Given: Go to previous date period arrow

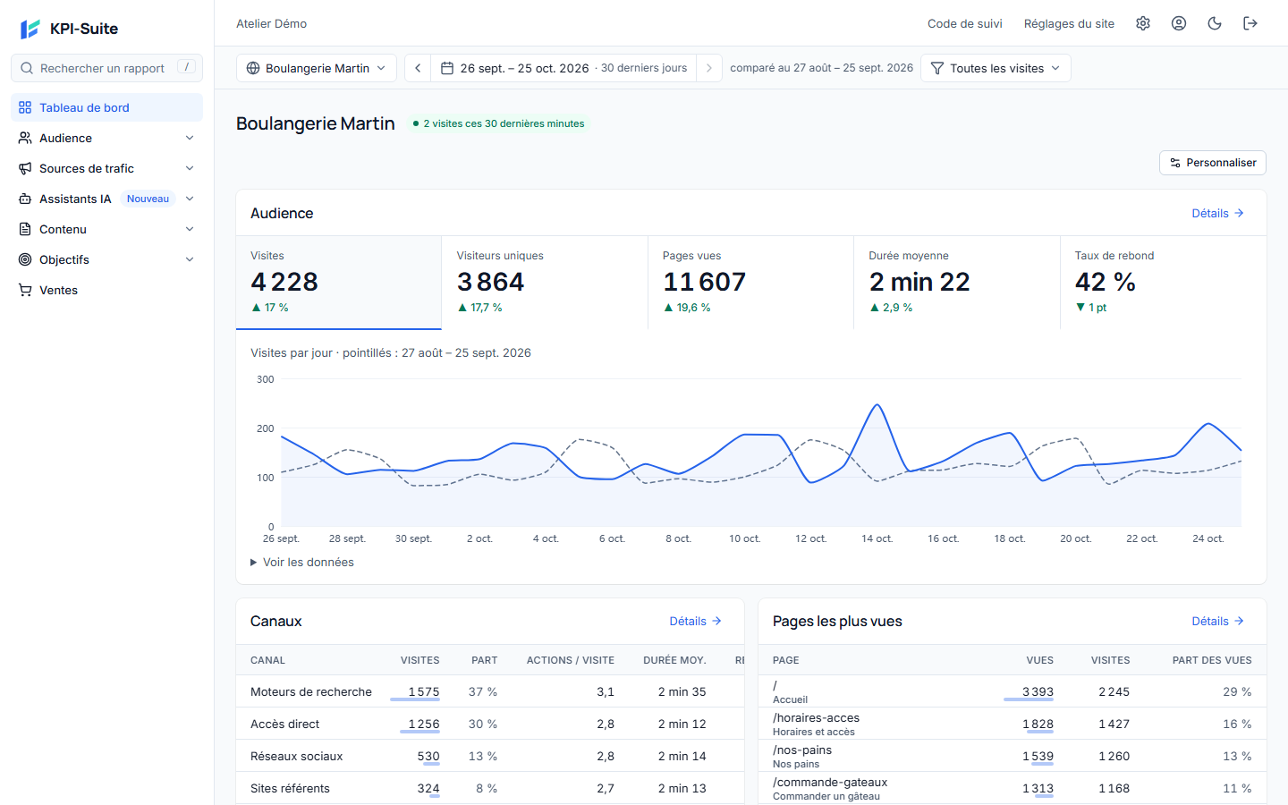Looking at the screenshot, I should coord(418,68).
